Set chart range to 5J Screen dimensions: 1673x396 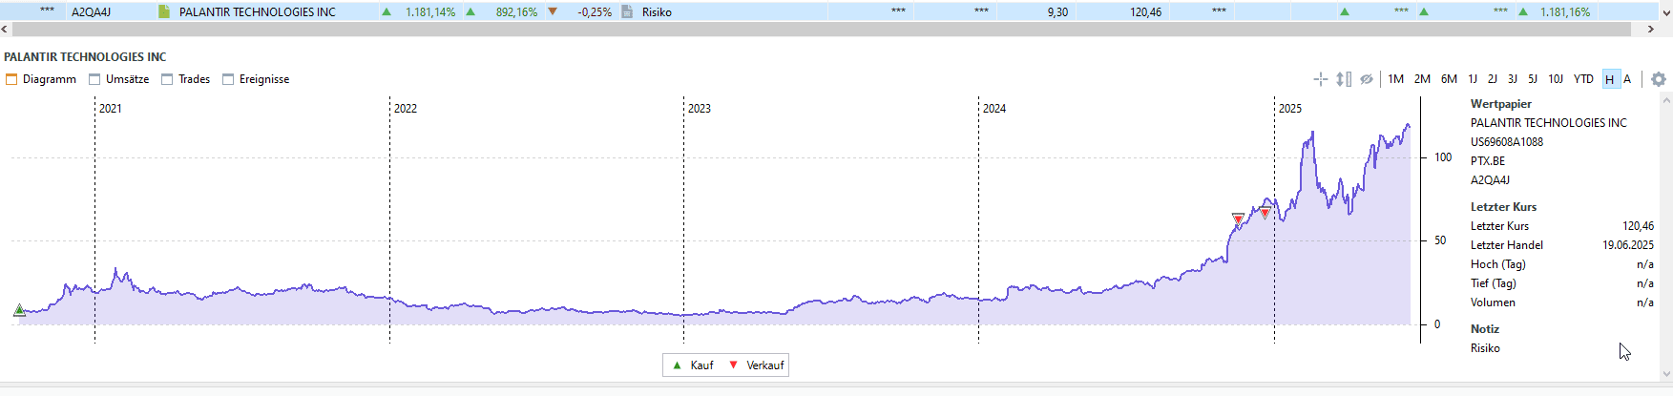[1533, 79]
